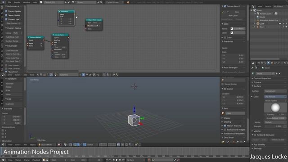Open outliner Search menu
This screenshot has height=162, width=288.
(268, 6)
